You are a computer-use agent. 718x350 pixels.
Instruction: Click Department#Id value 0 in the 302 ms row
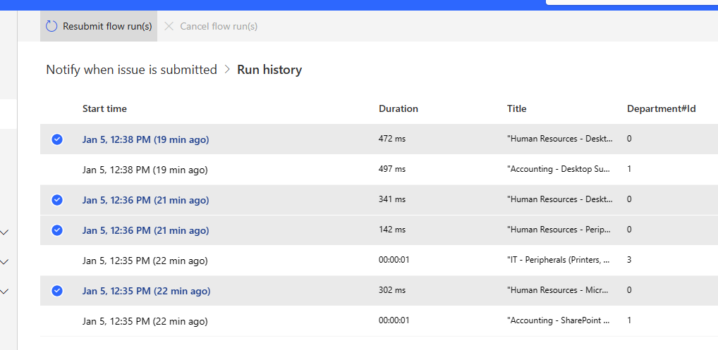tap(629, 290)
